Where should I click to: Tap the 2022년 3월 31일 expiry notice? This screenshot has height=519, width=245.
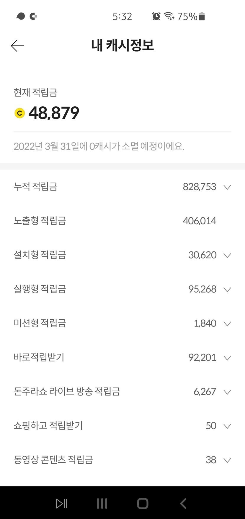click(x=99, y=146)
